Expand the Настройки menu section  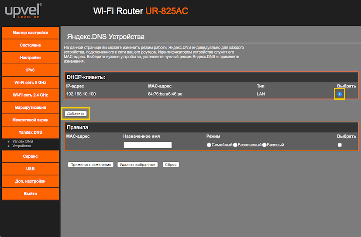click(31, 57)
